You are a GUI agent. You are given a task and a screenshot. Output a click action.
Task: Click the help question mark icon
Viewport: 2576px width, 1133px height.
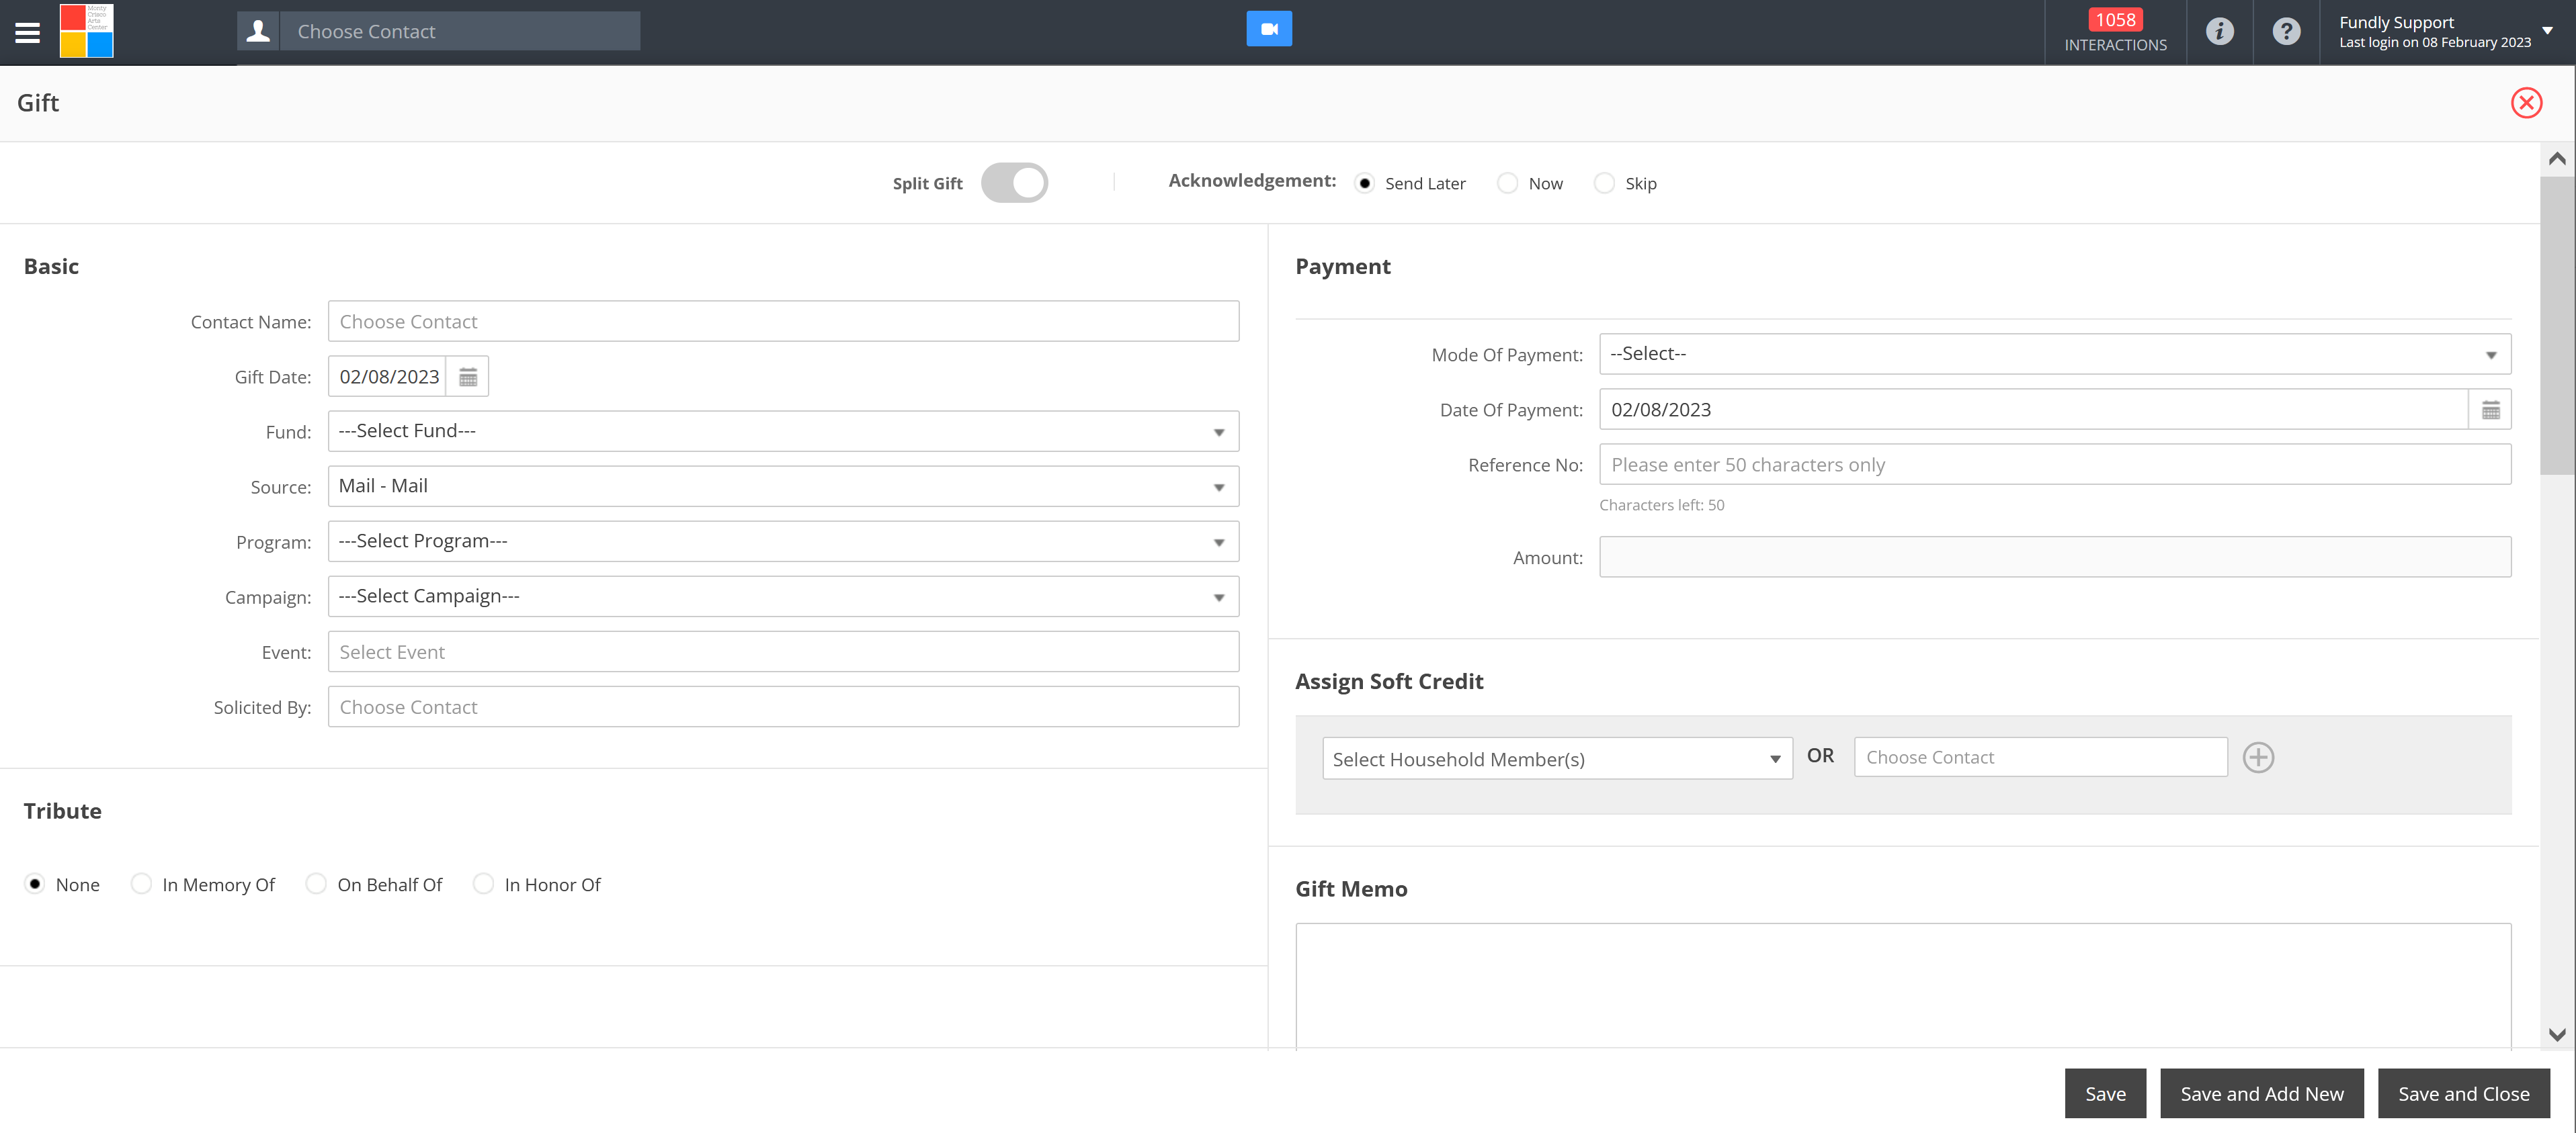(x=2286, y=31)
